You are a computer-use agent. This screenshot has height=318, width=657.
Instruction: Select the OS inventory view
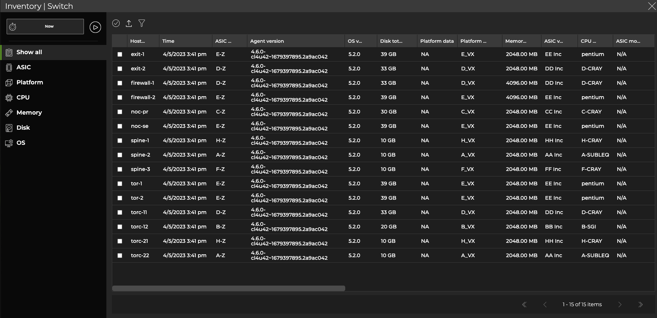click(x=21, y=143)
